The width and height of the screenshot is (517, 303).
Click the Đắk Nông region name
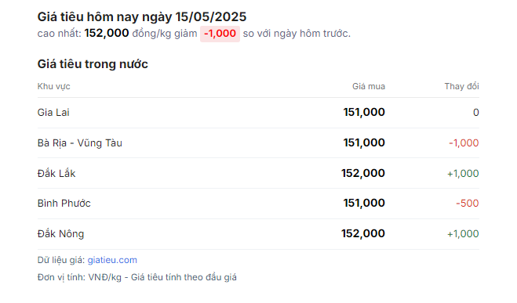point(60,233)
